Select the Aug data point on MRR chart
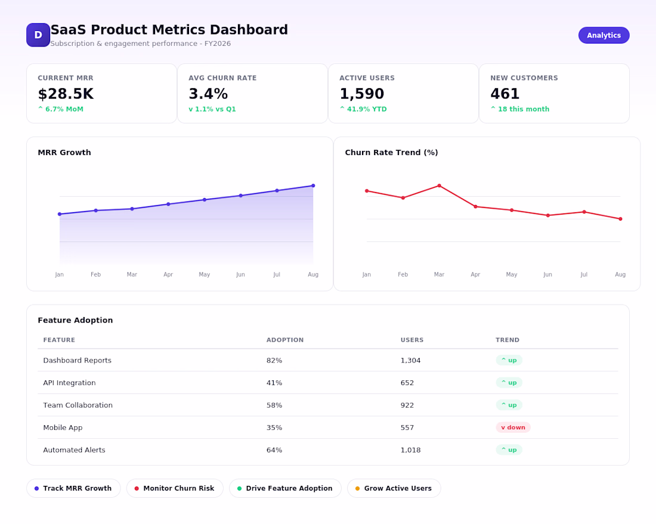 [313, 185]
